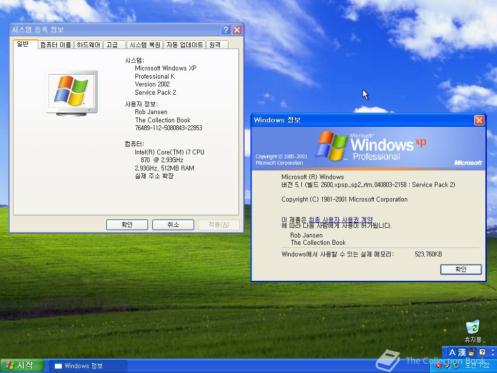Image resolution: width=497 pixels, height=373 pixels.
Task: Open the language bar IME tools bucket icon
Action: point(472,352)
